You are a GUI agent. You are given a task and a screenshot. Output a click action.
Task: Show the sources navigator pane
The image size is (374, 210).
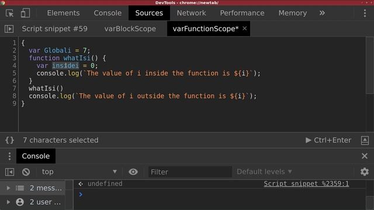[9, 29]
